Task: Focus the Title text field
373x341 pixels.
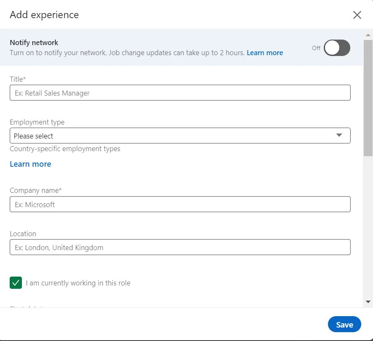Action: pyautogui.click(x=180, y=93)
